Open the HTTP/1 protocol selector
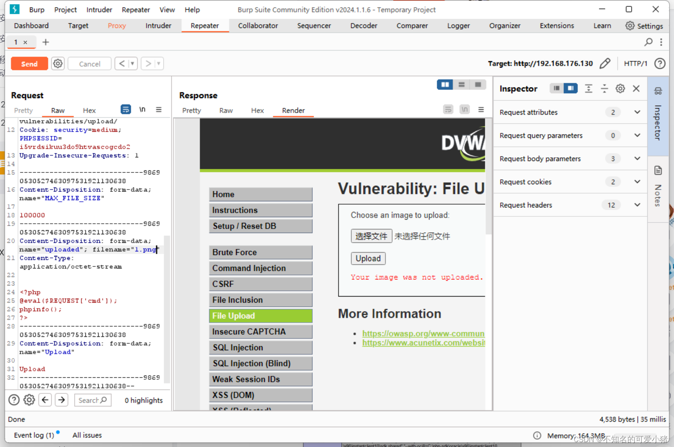This screenshot has height=447, width=674. point(635,63)
